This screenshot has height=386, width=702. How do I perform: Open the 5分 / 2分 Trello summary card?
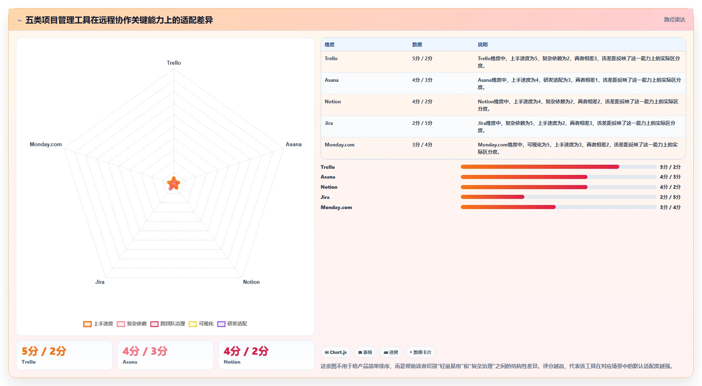64,355
